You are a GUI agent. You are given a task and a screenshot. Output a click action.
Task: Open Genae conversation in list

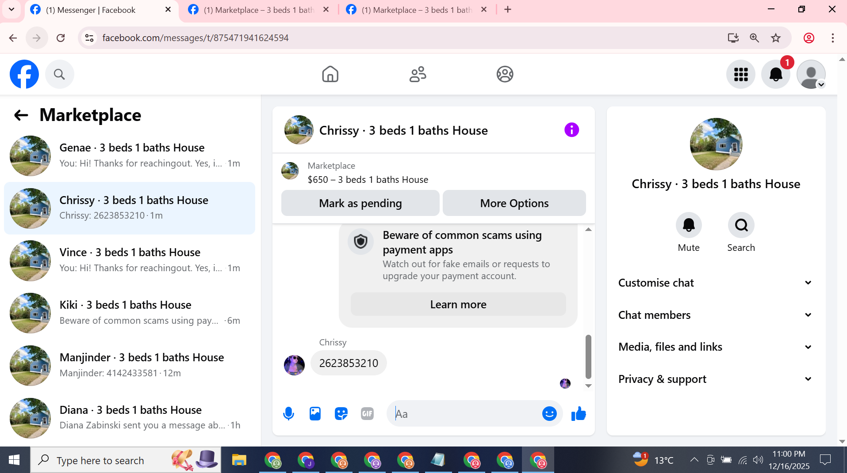pyautogui.click(x=130, y=156)
